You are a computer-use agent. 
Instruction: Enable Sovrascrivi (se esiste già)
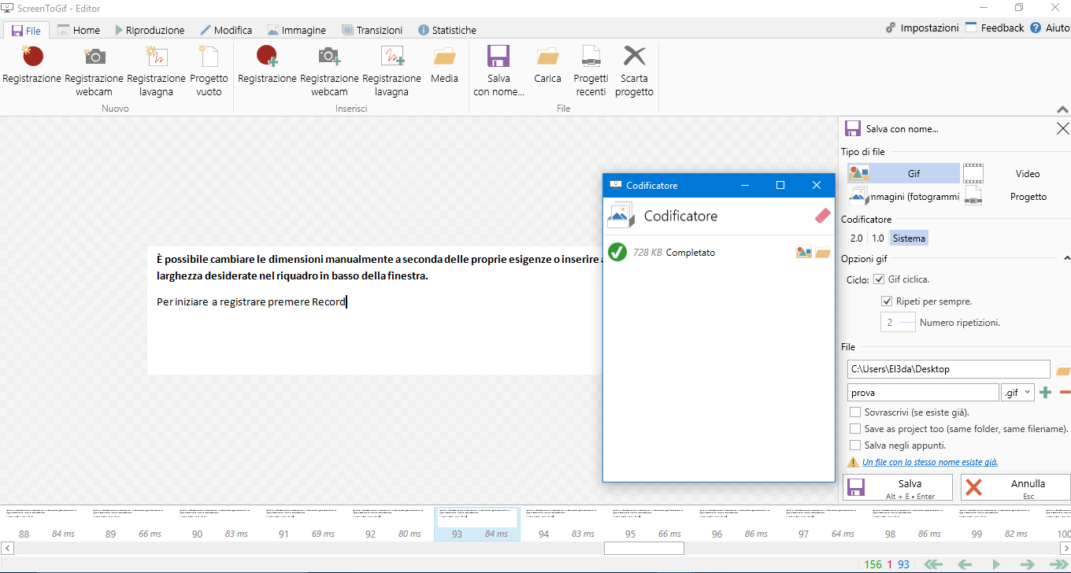855,412
